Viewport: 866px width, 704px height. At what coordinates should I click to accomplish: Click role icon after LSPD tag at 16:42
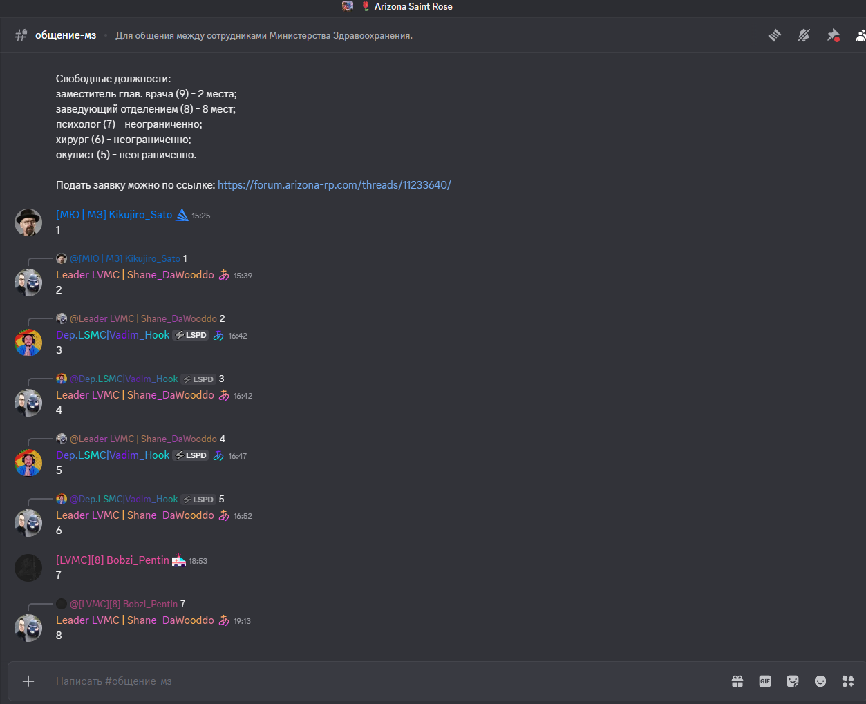(218, 335)
